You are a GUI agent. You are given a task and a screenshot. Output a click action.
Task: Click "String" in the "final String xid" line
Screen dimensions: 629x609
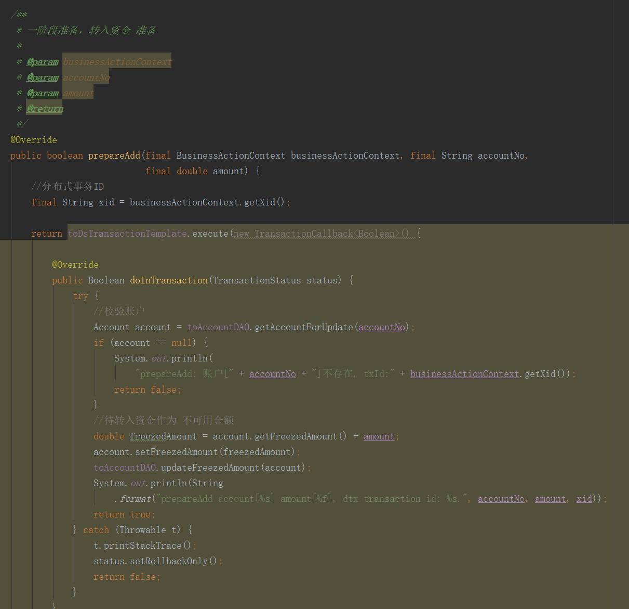click(78, 202)
